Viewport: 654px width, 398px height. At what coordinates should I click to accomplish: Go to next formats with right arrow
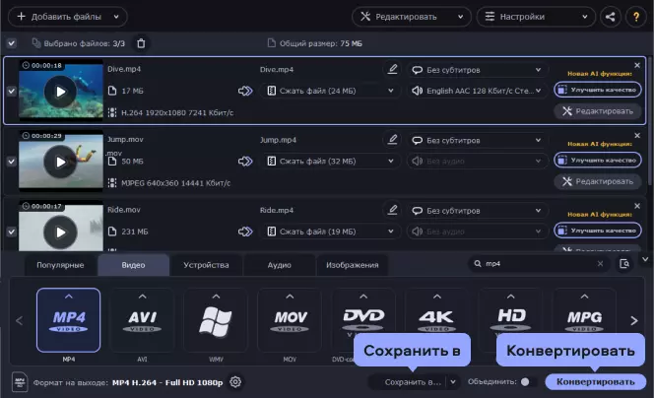coord(634,320)
